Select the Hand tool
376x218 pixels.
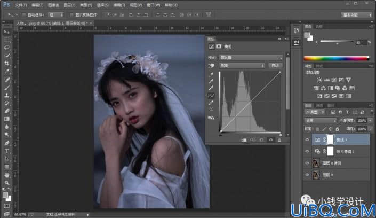tap(7, 175)
